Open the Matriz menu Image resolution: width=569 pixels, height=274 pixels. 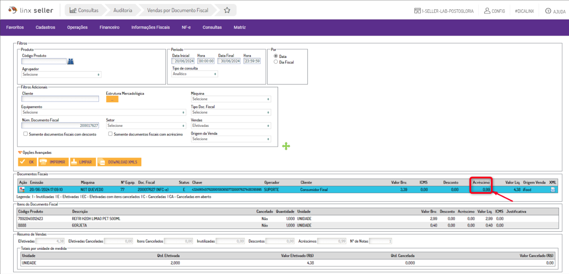click(240, 27)
